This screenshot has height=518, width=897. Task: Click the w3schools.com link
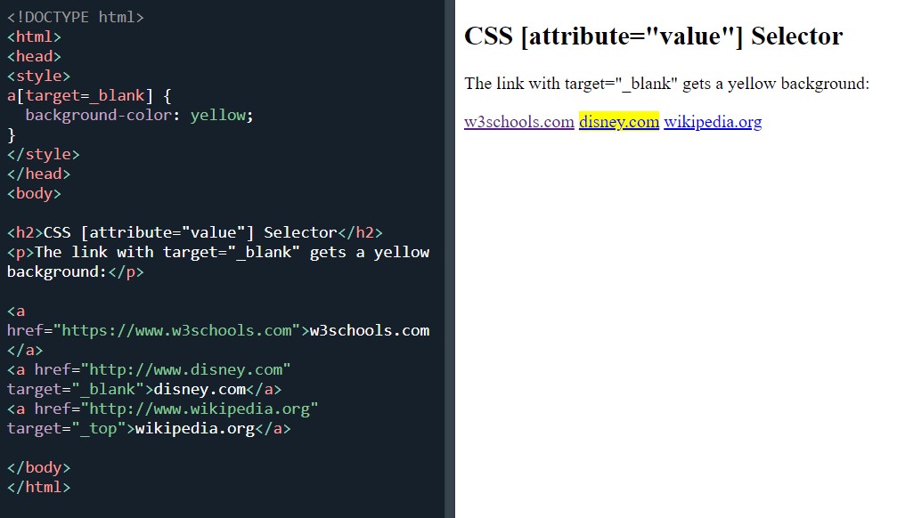[518, 121]
